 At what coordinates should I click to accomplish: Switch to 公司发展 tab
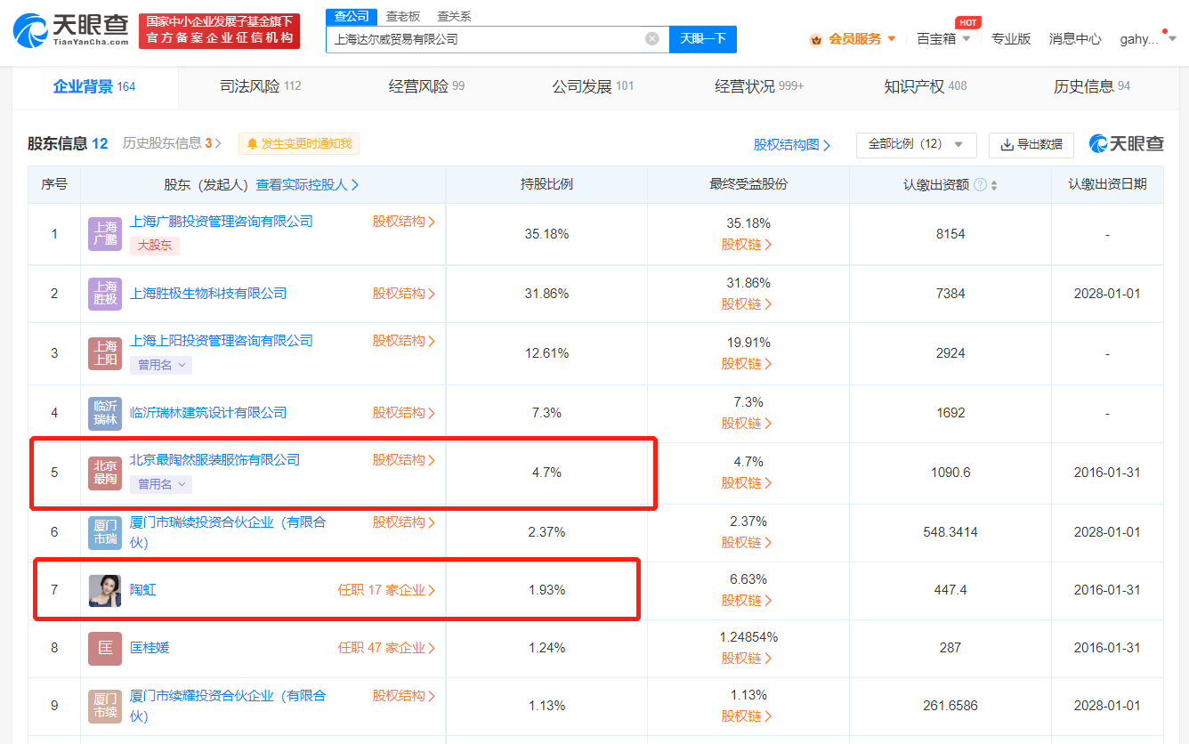(x=593, y=86)
